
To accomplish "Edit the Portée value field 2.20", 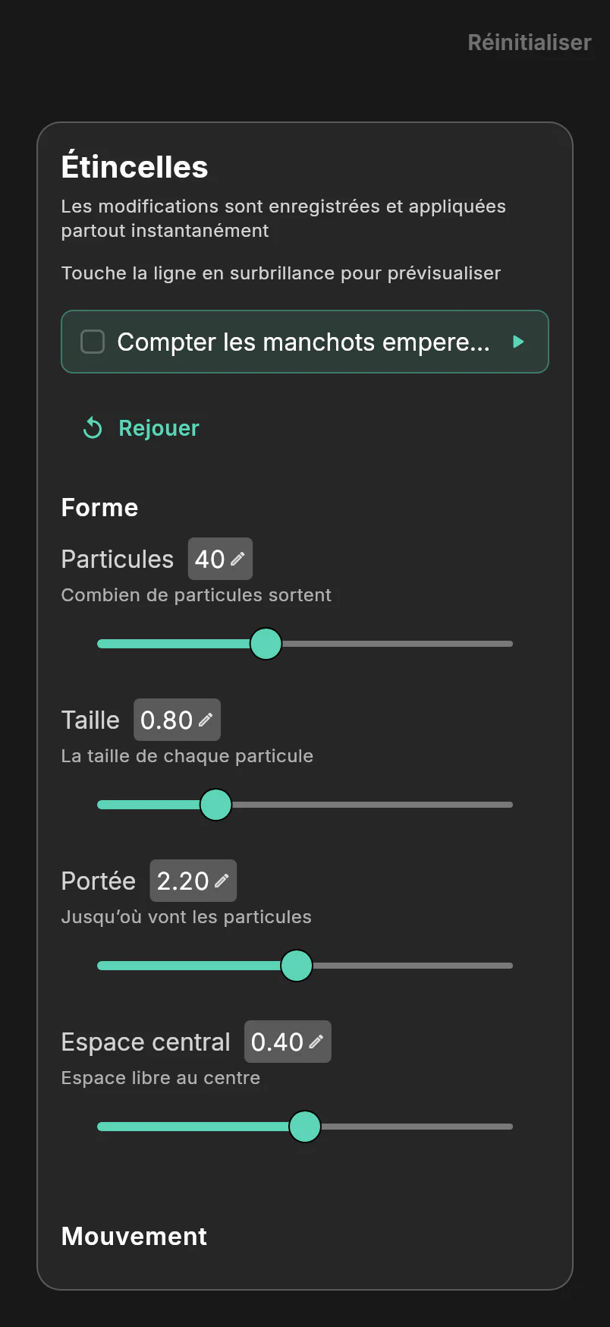I will pyautogui.click(x=193, y=881).
